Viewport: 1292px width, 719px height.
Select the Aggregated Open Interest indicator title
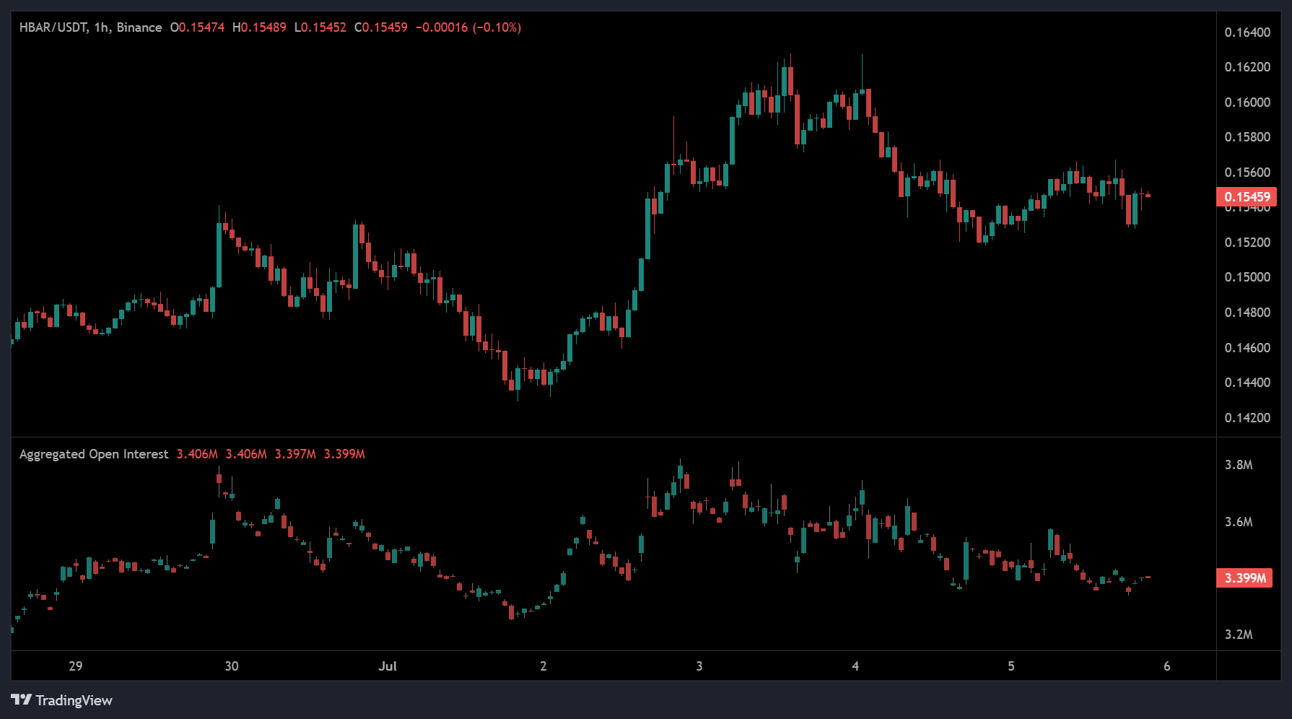click(93, 454)
